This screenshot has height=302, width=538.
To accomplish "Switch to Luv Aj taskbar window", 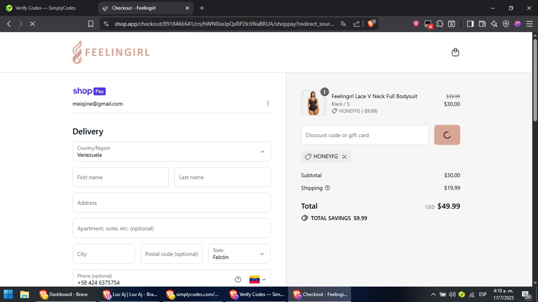I will coord(130,294).
